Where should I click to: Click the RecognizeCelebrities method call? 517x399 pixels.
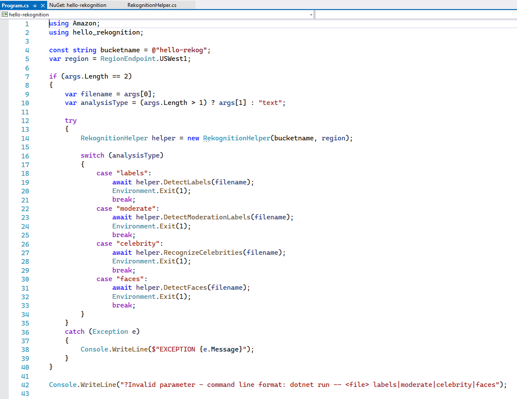[x=203, y=252]
